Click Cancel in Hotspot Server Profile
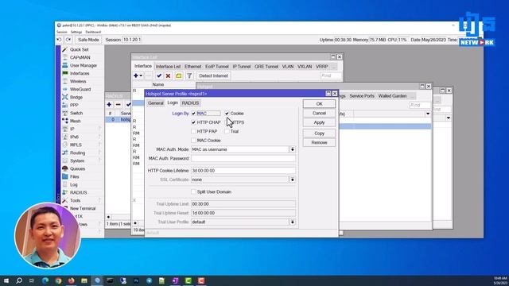Screen dimensions: 509x286 319,113
